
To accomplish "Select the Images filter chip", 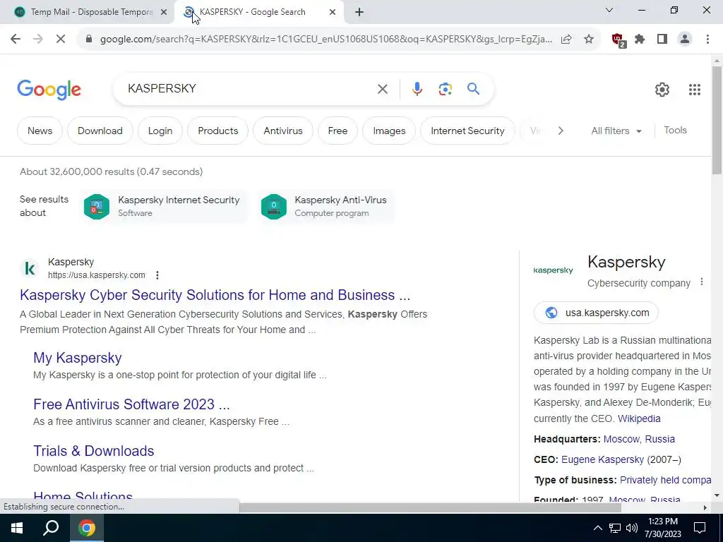I will [x=389, y=131].
